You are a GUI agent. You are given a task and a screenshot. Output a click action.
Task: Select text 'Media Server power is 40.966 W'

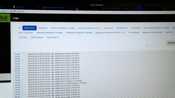pyautogui.click(x=67, y=54)
